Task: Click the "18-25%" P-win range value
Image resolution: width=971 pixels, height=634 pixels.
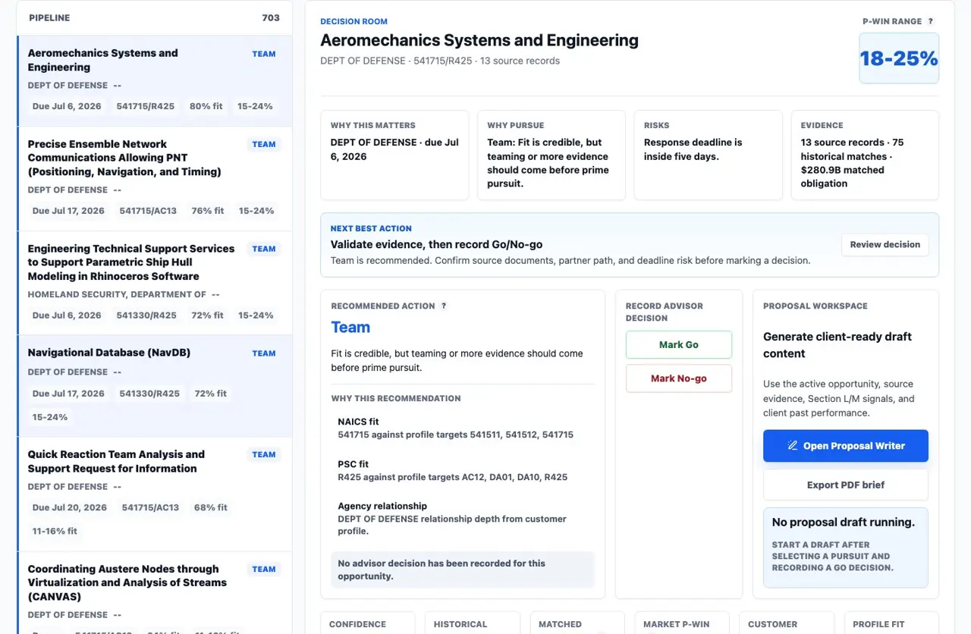Action: tap(899, 58)
